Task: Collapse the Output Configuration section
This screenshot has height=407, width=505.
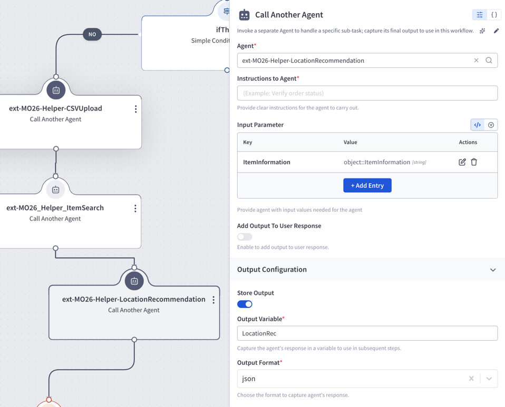Action: tap(493, 270)
